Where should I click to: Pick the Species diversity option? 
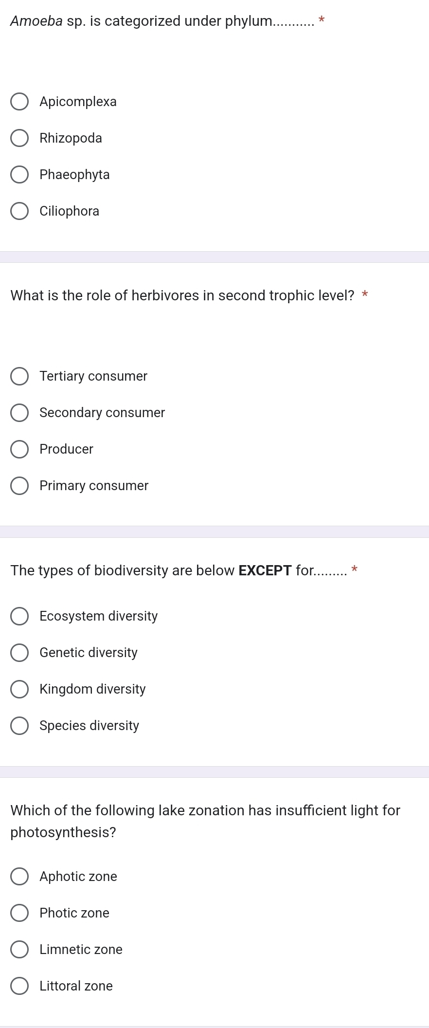coord(19,726)
